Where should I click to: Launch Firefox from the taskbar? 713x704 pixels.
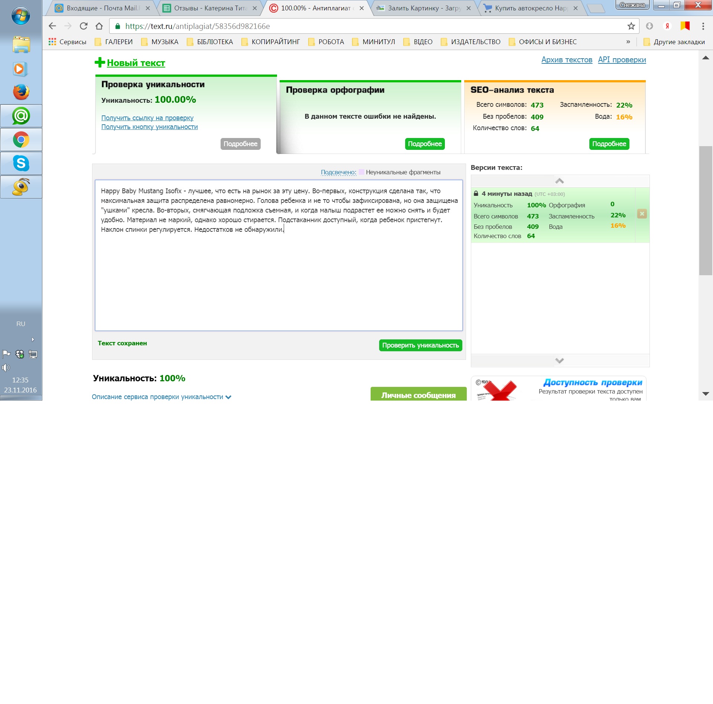click(x=21, y=92)
